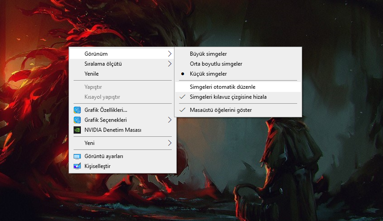Click the Görüntü ayarları monitor icon
The image size is (383, 221).
77,156
